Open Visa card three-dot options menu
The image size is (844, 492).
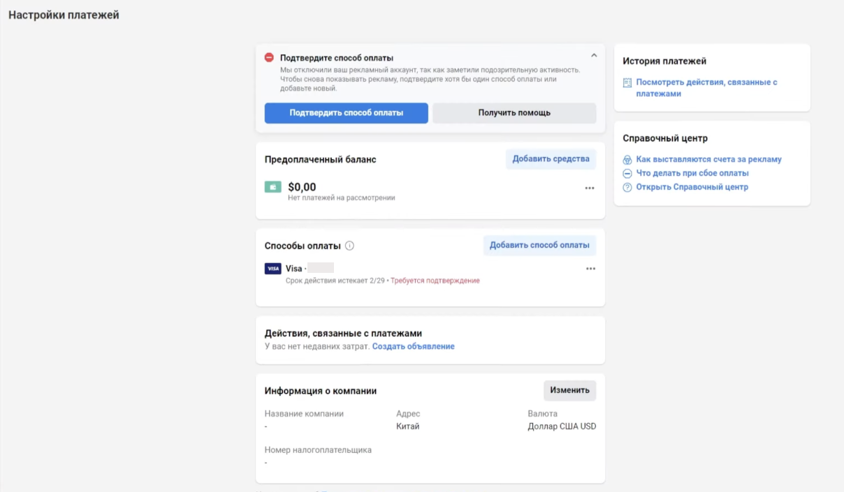[590, 269]
